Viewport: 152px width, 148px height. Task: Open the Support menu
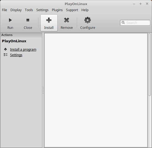point(72,10)
